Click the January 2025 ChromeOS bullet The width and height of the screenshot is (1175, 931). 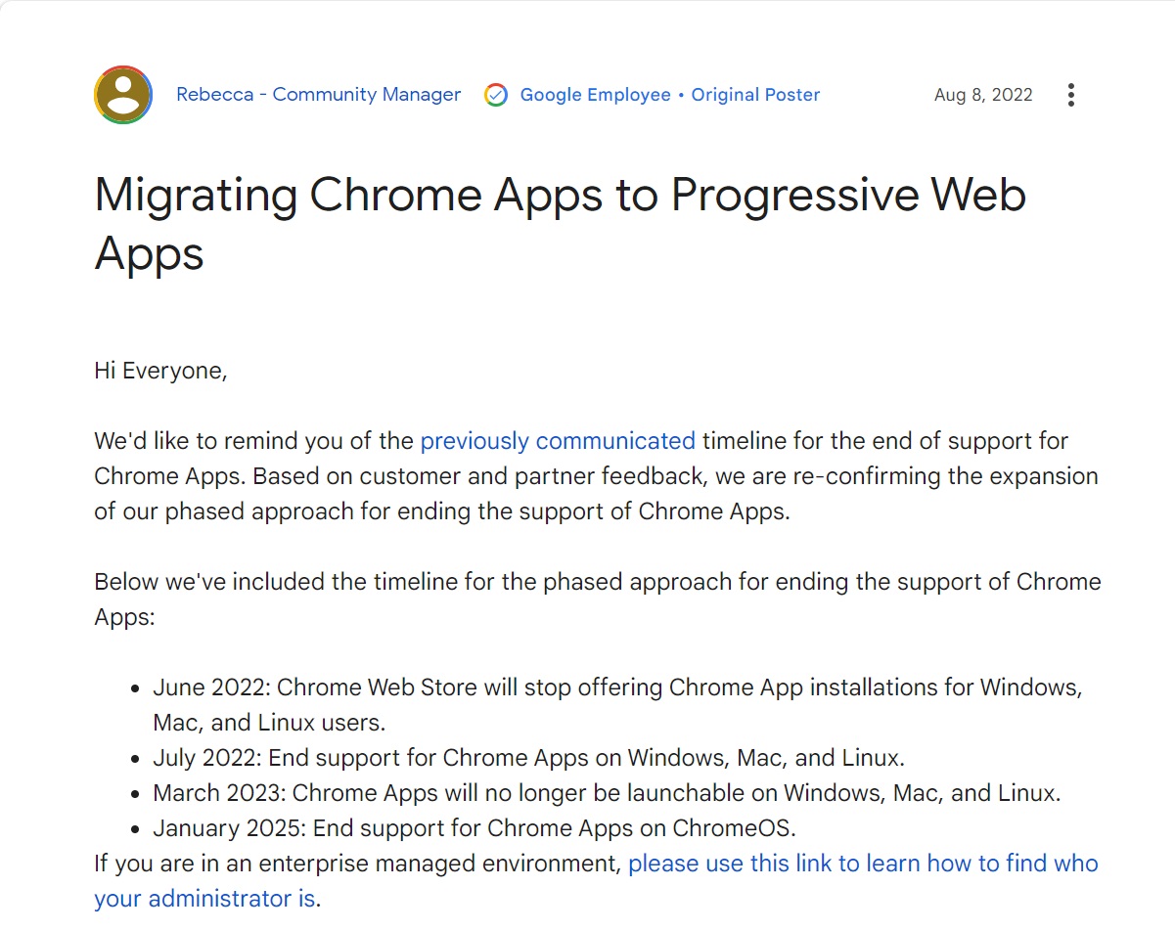(x=475, y=828)
